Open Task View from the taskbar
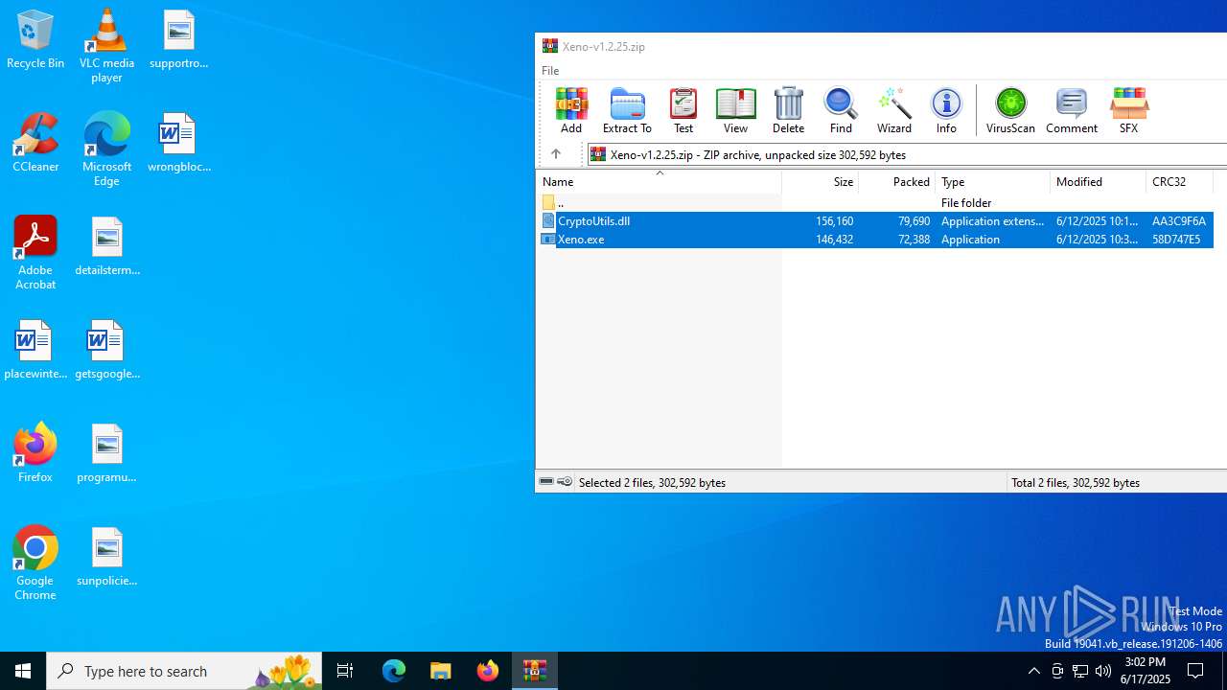This screenshot has width=1227, height=690. [x=345, y=671]
